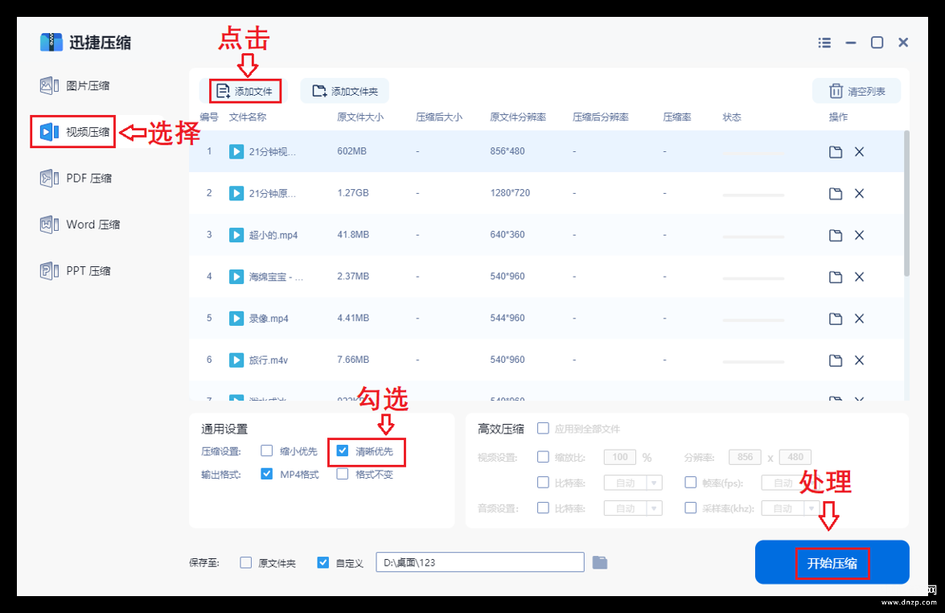The width and height of the screenshot is (945, 613).
Task: Open the audio 比特率 自动 dropdown
Action: pos(633,508)
